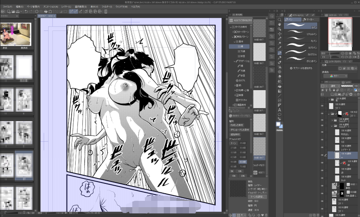Screen dimensions: 360x217
Task: Select the Kabura pen sub tool
Action: (x=301, y=47)
